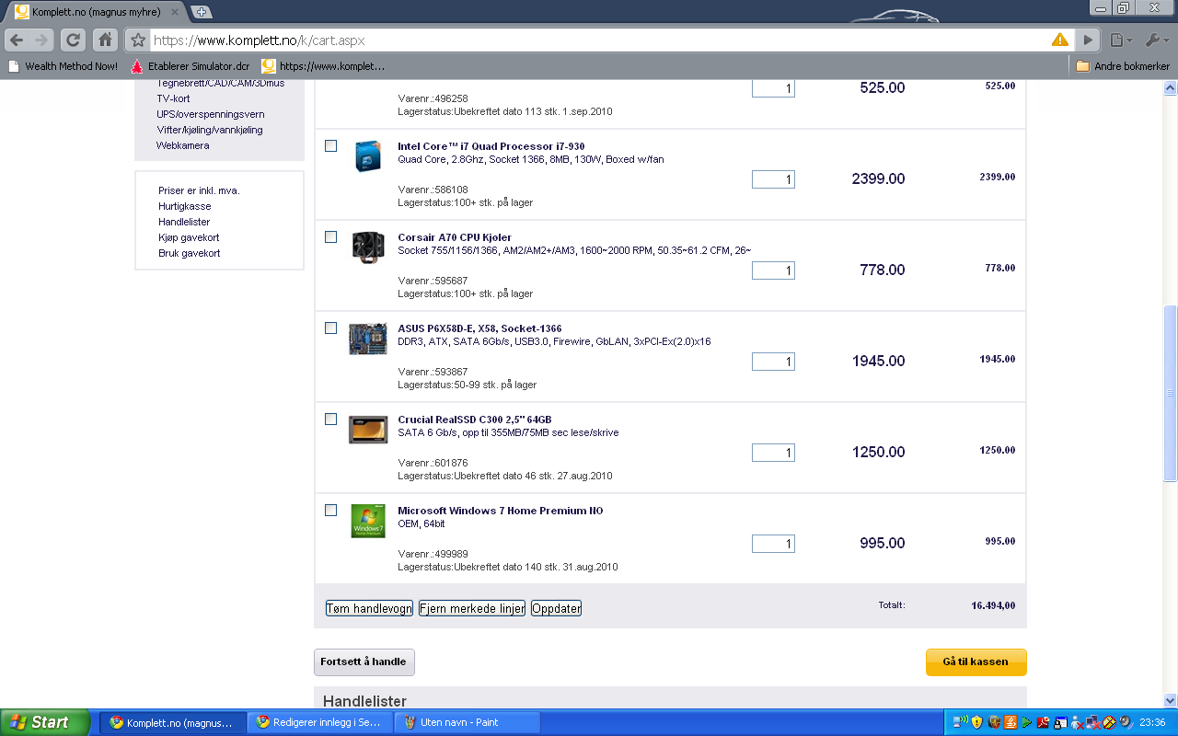1178x736 pixels.
Task: Switch to Uten navn - Paint taskbar window
Action: tap(468, 722)
